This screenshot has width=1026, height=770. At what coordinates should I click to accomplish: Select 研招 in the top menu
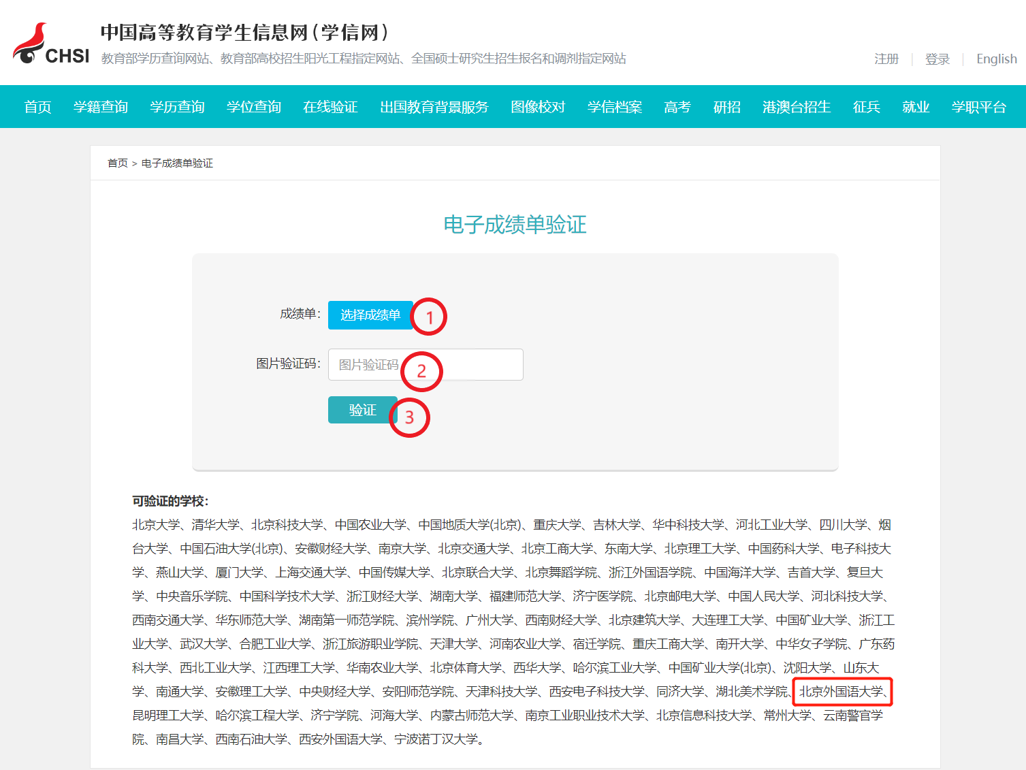tap(726, 107)
